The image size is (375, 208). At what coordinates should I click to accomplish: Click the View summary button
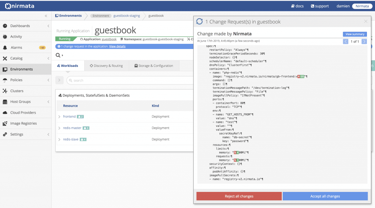click(354, 34)
